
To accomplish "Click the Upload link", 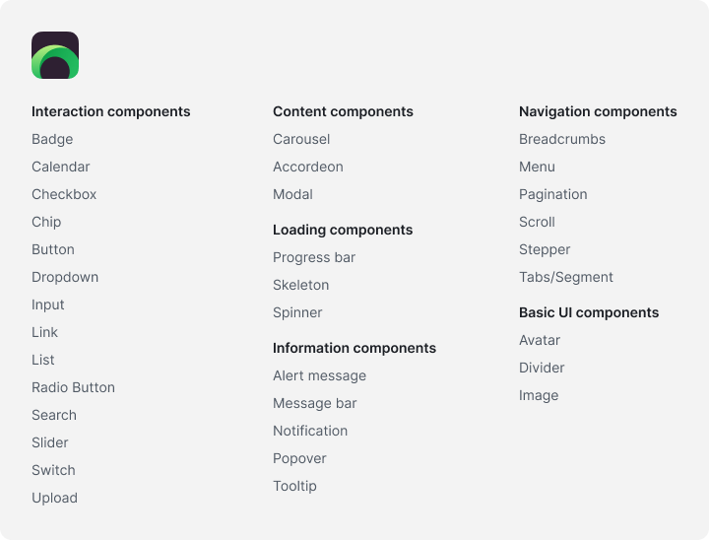I will click(x=54, y=498).
